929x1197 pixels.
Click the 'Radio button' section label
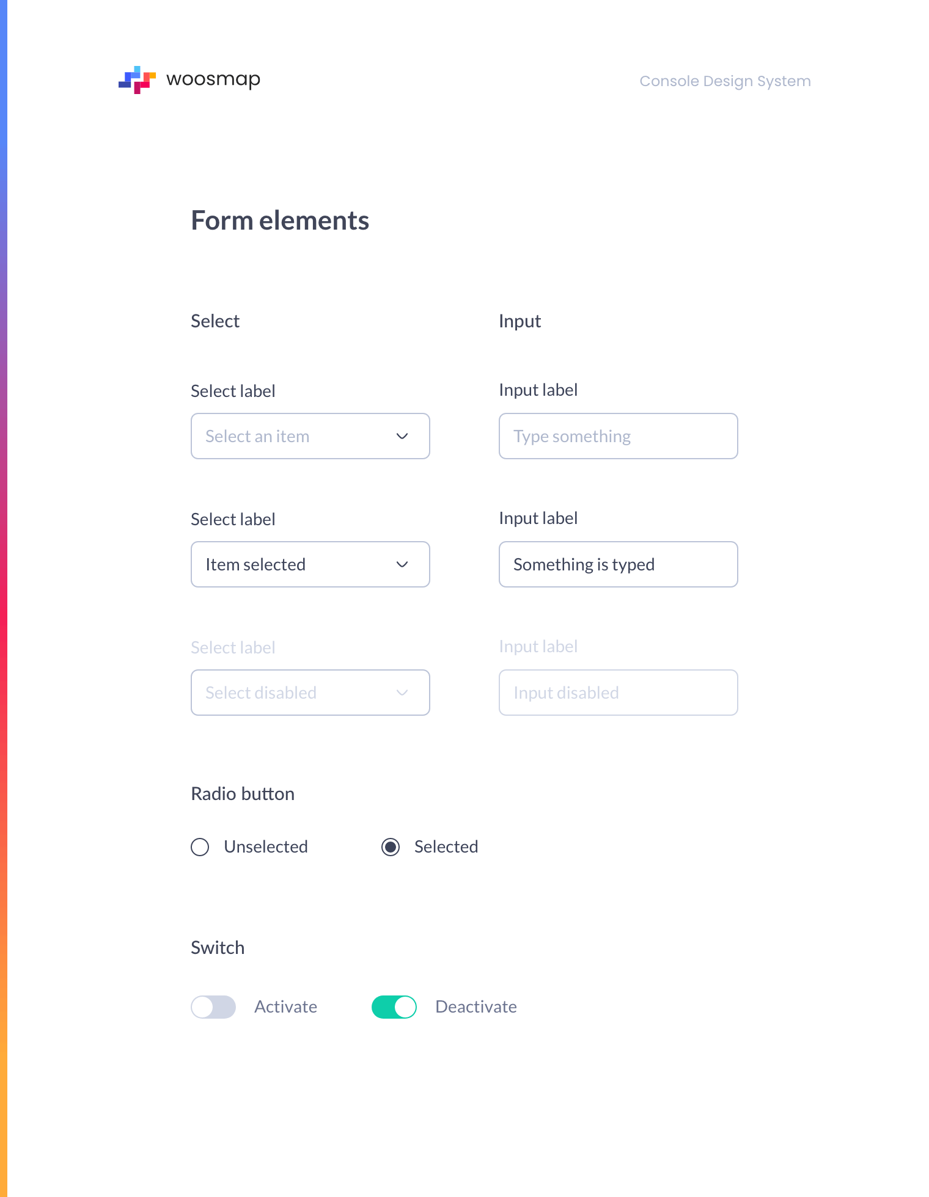click(x=243, y=794)
